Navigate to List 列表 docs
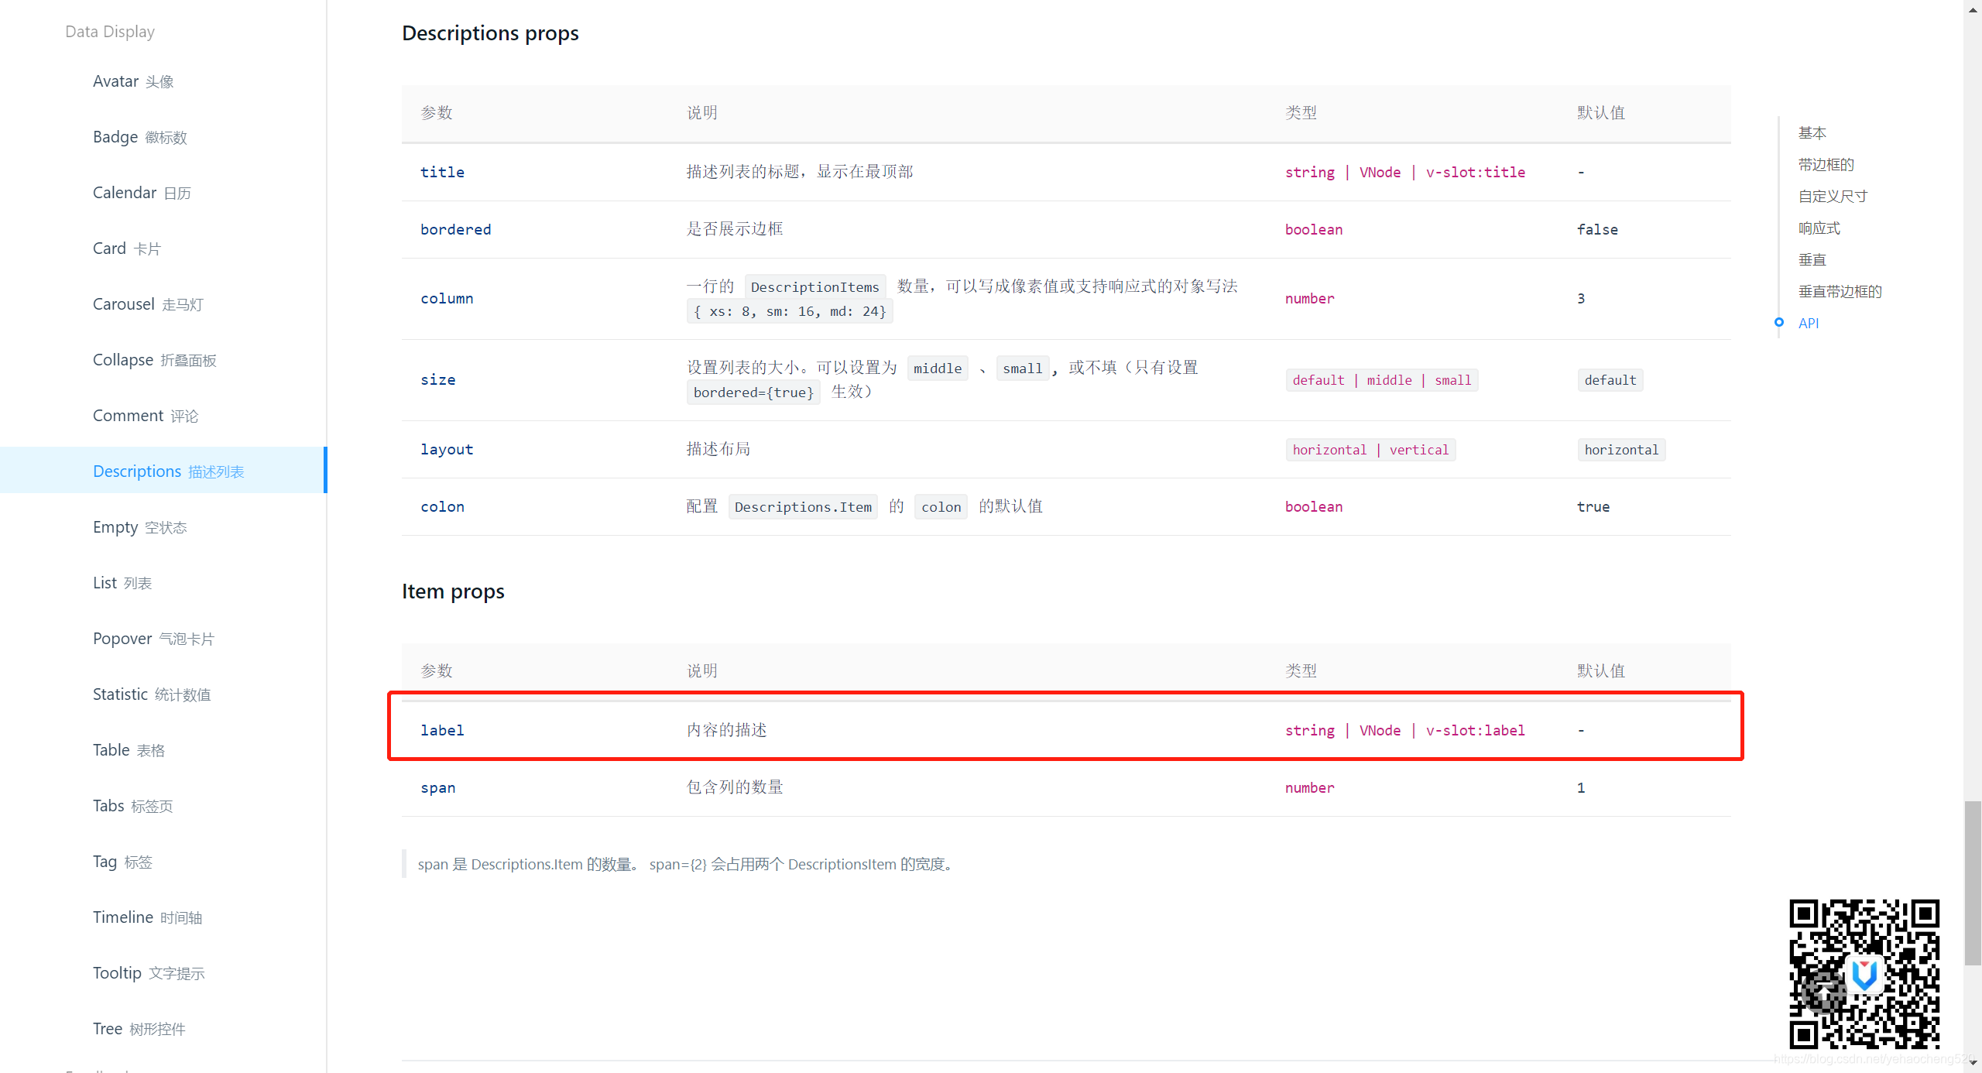The height and width of the screenshot is (1073, 1982). [x=122, y=582]
